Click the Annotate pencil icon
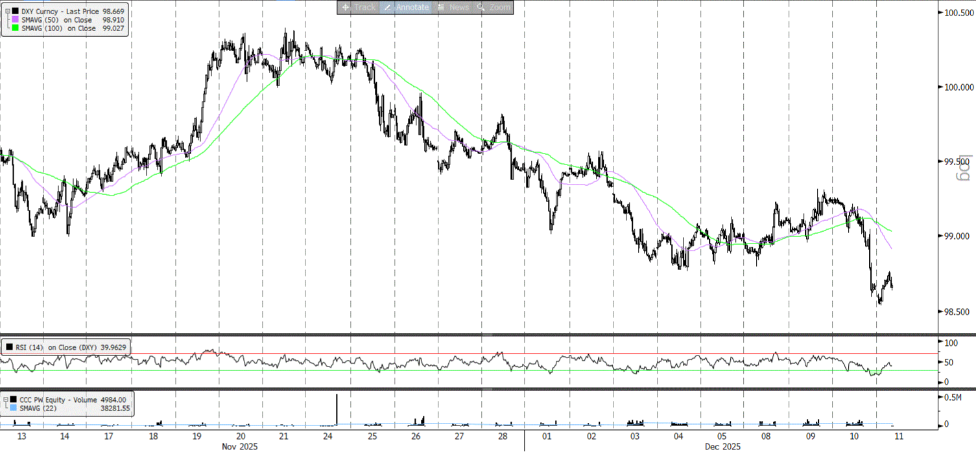The image size is (976, 452). point(387,7)
